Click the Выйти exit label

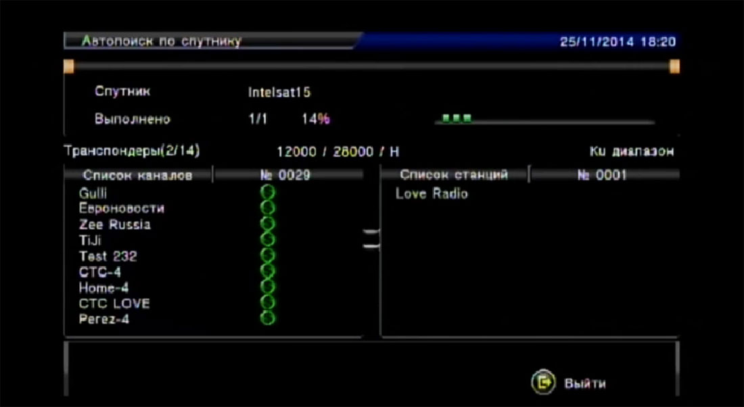click(x=584, y=383)
